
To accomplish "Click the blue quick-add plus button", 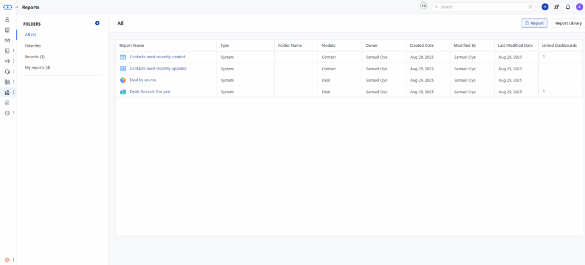I will click(544, 7).
